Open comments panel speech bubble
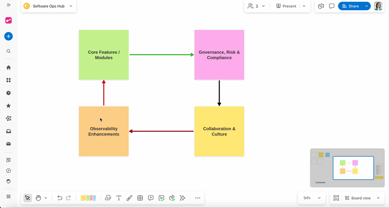 tap(331, 6)
